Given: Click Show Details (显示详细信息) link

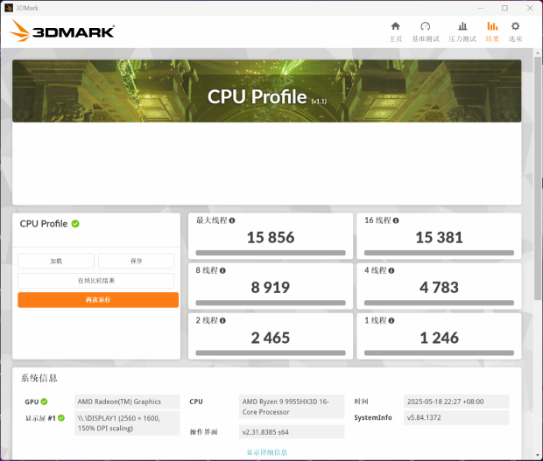Looking at the screenshot, I should (267, 452).
